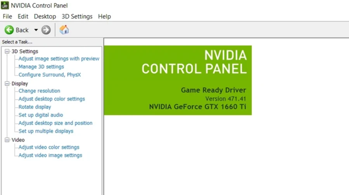The image size is (349, 195).
Task: Go to Home via house icon
Action: 64,30
